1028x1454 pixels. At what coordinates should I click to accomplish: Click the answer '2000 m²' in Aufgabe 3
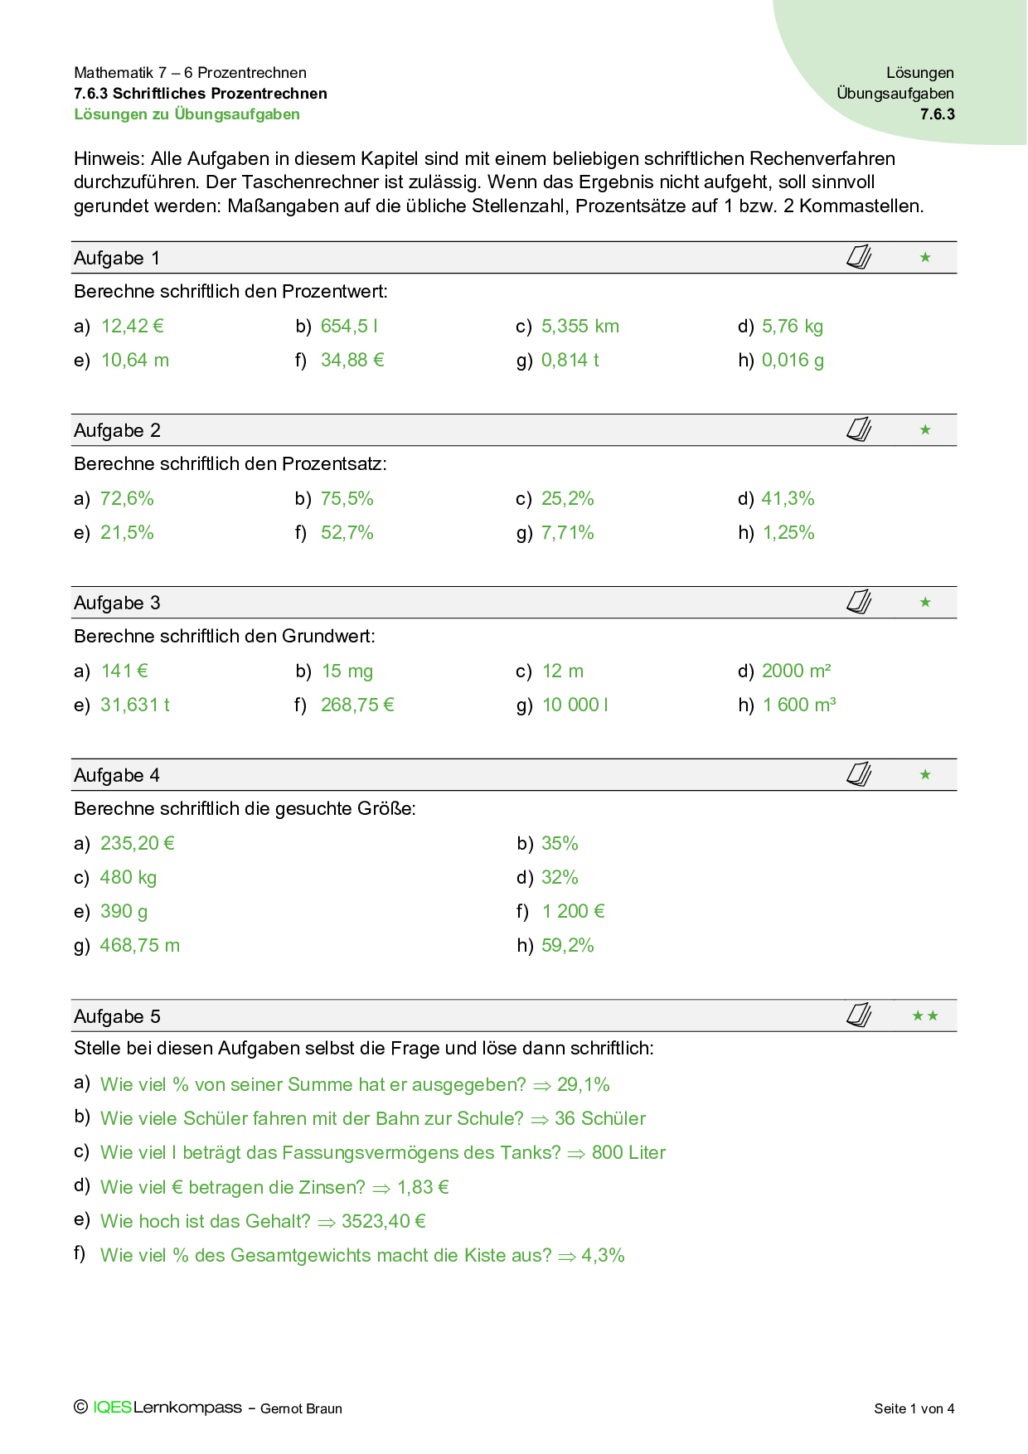click(796, 671)
